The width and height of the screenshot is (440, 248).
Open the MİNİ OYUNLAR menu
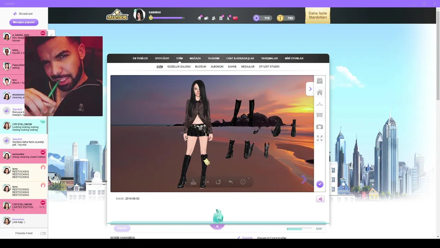coord(294,58)
